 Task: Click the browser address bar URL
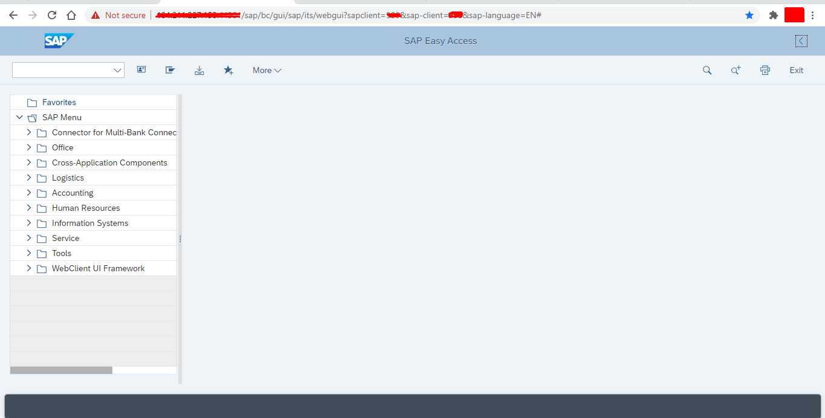[x=348, y=15]
